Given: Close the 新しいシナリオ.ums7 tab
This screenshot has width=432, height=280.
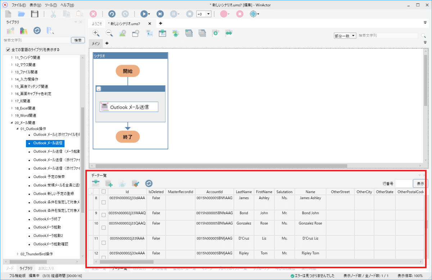Looking at the screenshot, I should (149, 23).
